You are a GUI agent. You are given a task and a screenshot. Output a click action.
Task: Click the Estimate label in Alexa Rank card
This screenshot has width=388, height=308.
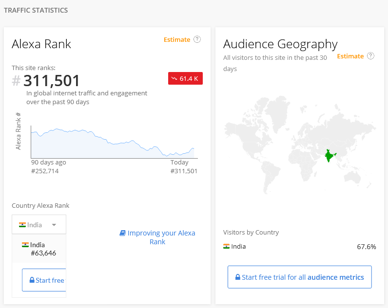(177, 39)
